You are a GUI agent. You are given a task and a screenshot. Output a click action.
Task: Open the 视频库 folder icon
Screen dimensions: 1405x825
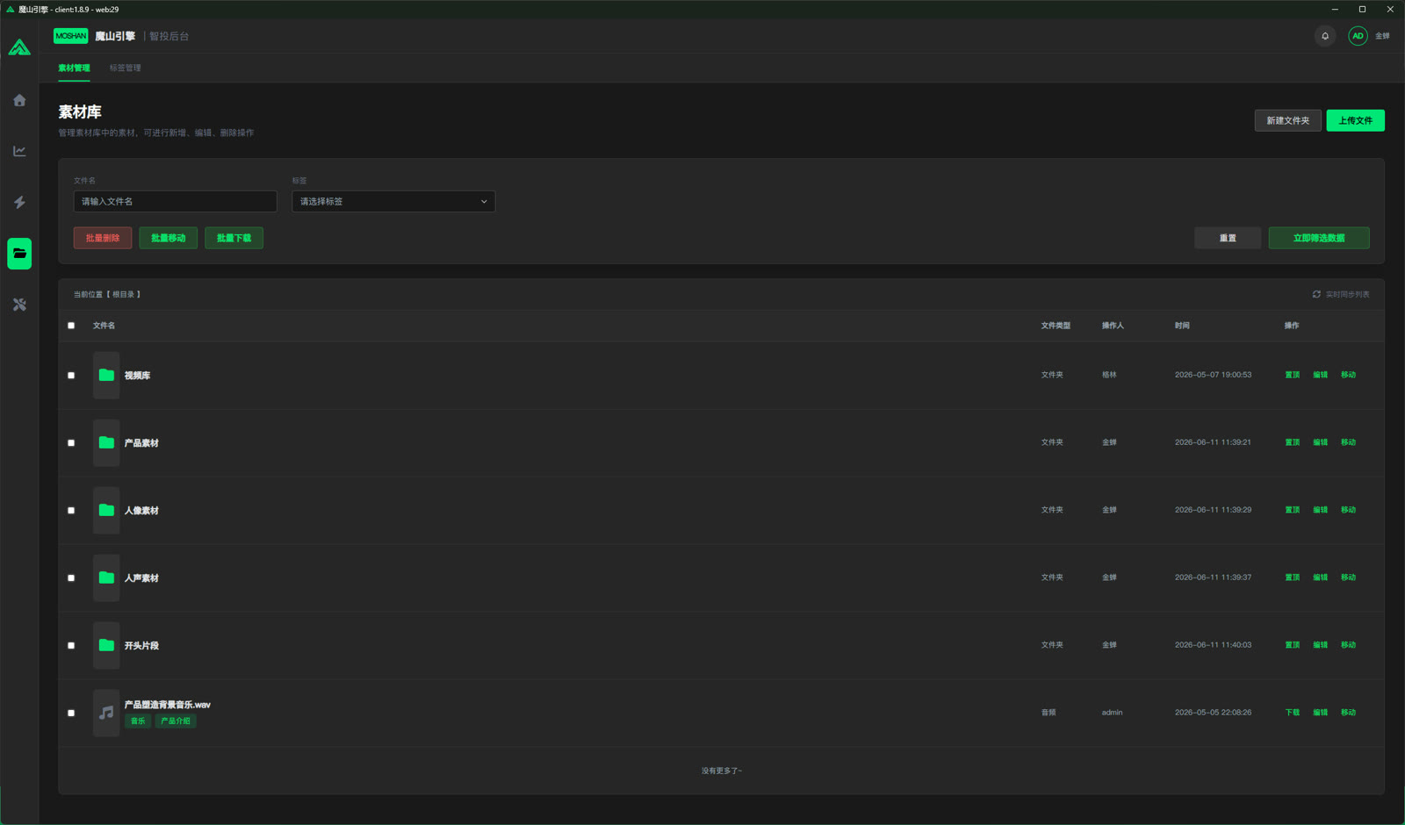click(106, 375)
